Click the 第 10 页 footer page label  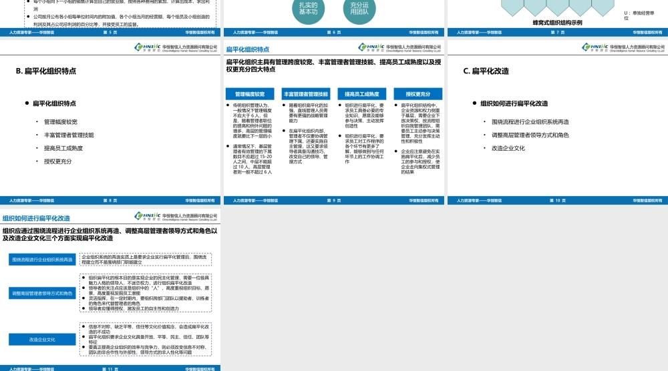click(557, 200)
